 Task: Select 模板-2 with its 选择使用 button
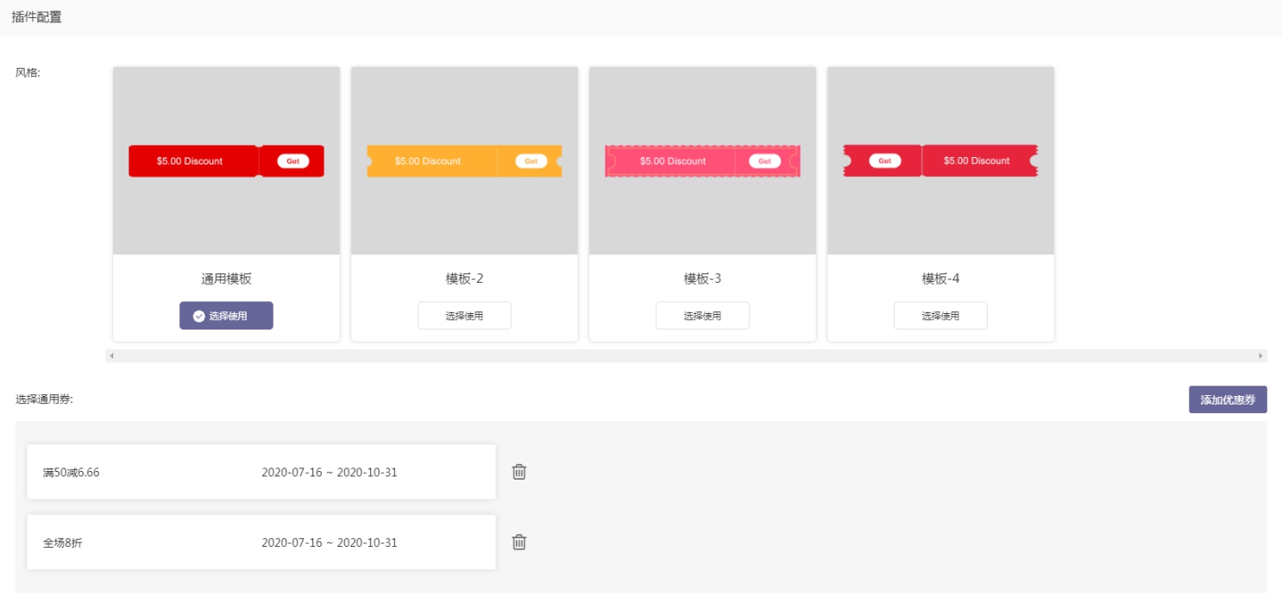click(464, 316)
